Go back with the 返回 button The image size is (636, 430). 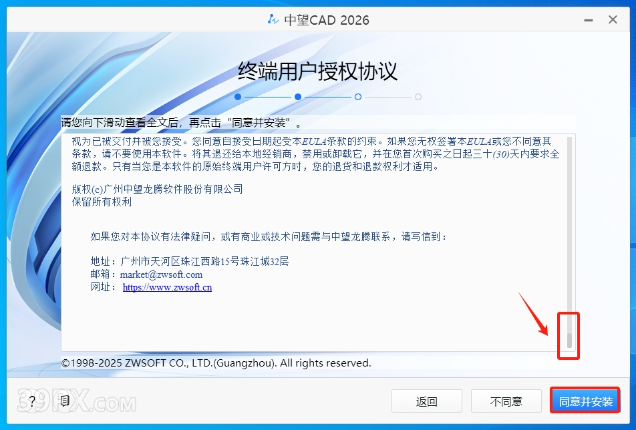427,401
